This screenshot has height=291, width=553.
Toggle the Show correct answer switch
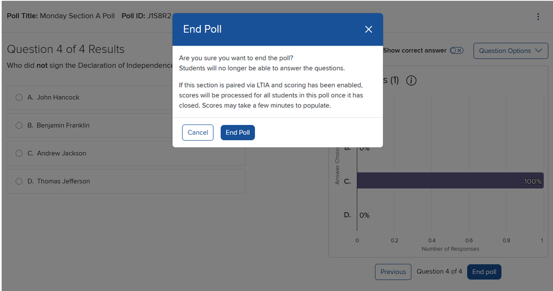coord(456,50)
